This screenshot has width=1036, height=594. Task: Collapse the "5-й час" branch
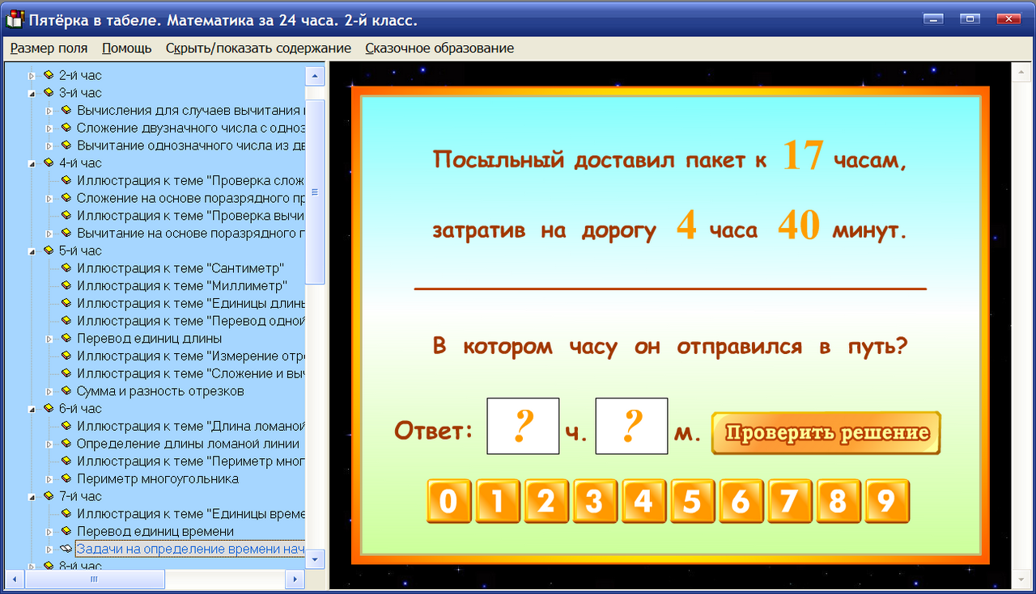[32, 251]
